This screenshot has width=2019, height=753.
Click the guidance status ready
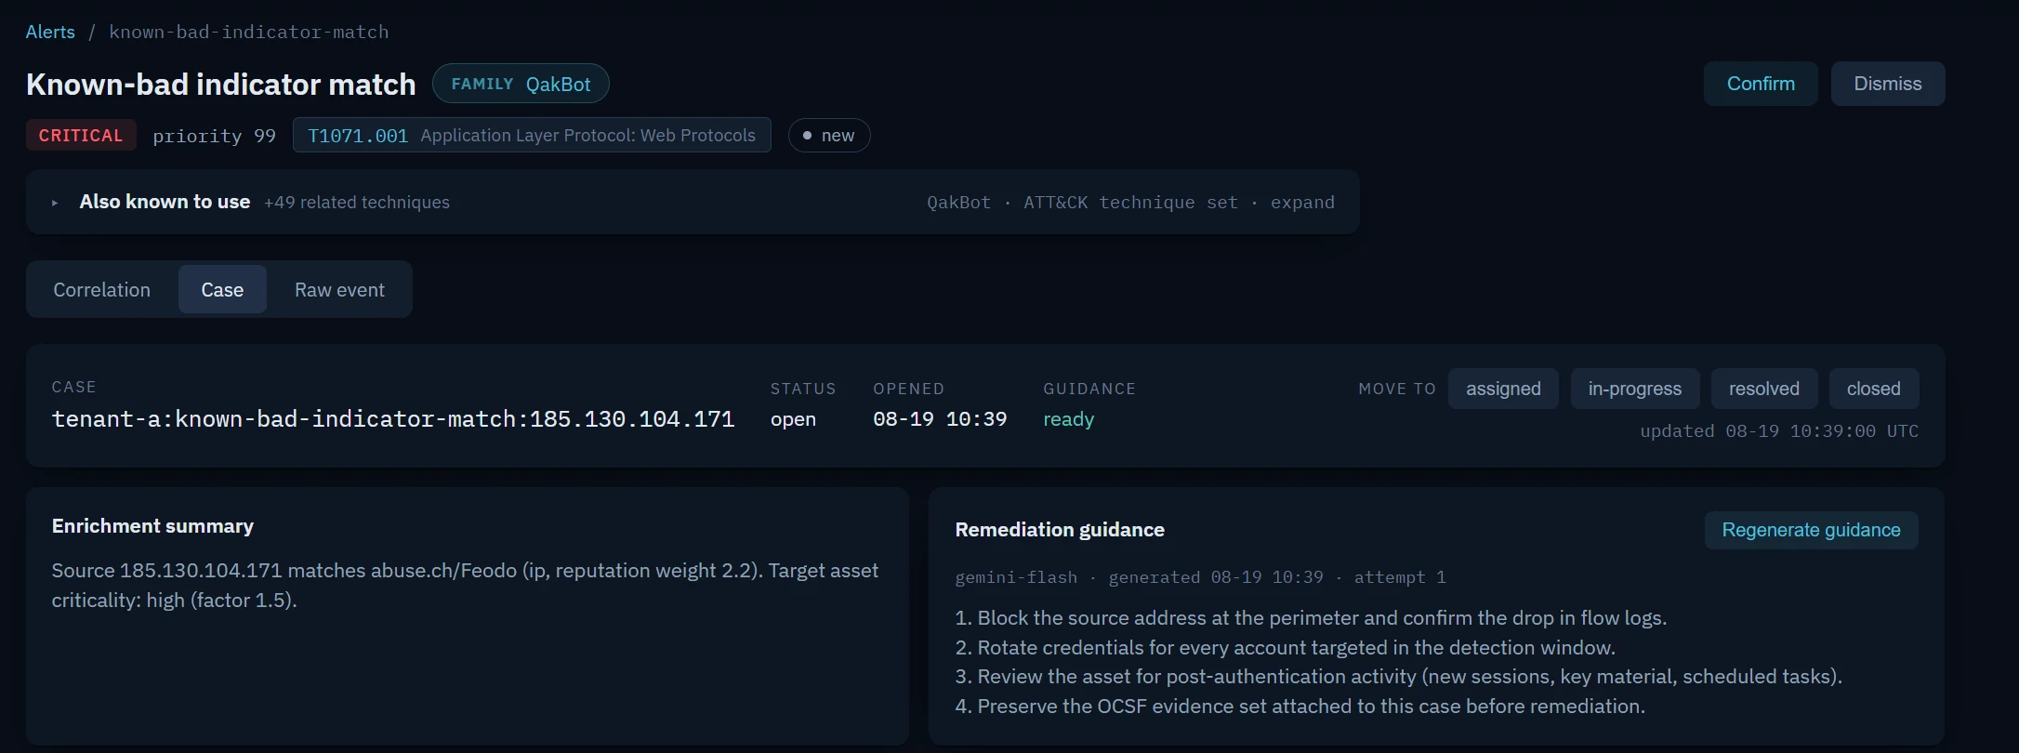(1069, 419)
